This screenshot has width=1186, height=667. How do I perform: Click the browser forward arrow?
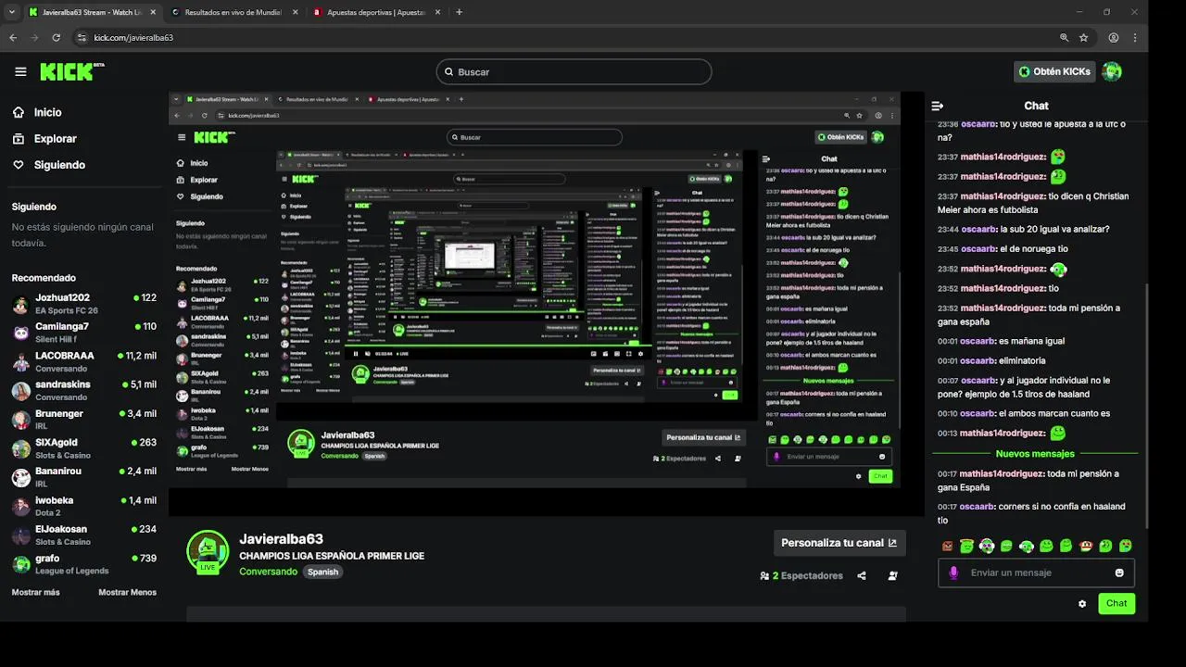(x=34, y=37)
